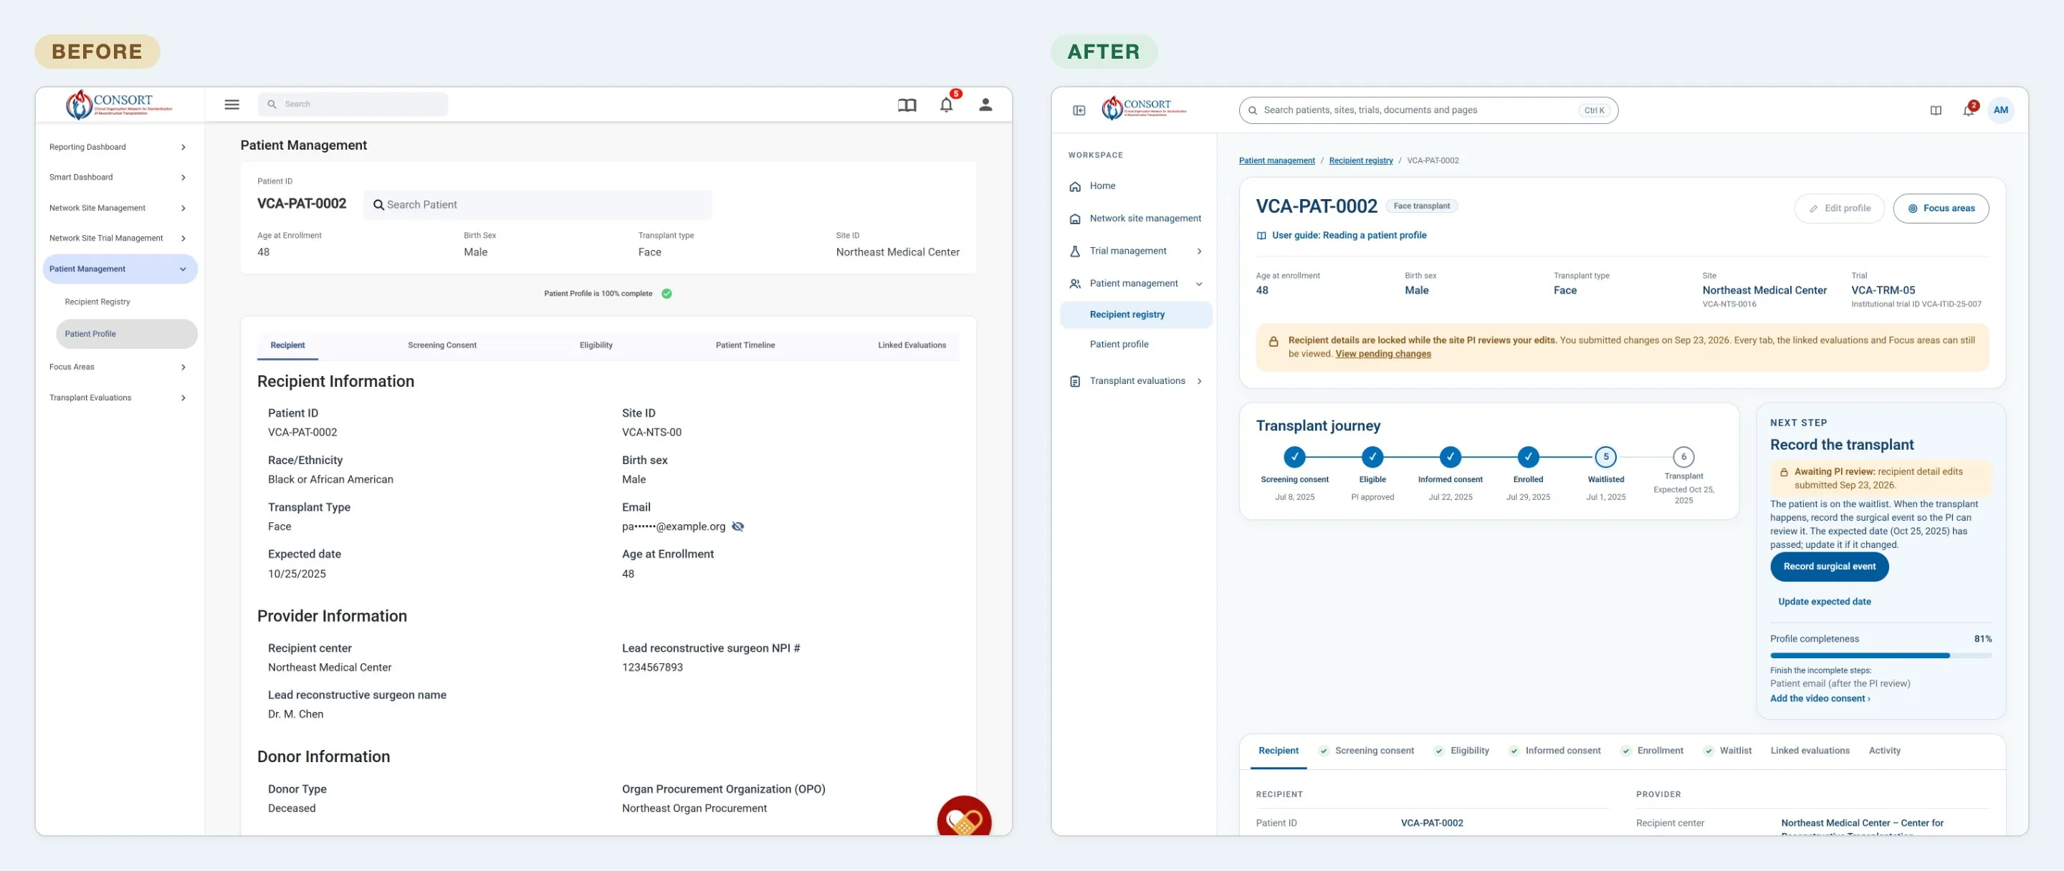
Task: Open the user account icon in Before header
Action: coord(985,105)
